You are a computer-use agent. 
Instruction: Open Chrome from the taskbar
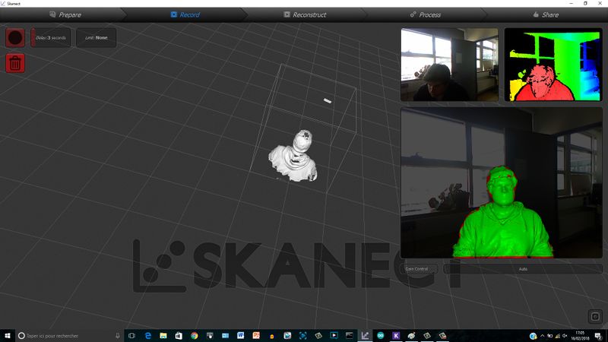click(194, 335)
